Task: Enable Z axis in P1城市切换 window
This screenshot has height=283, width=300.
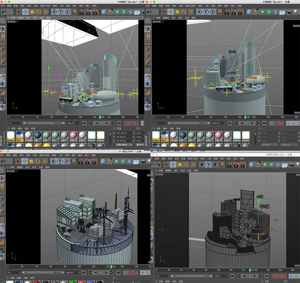Action: tap(215, 164)
